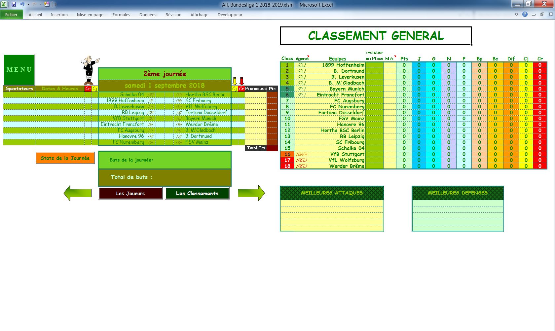Open the Développeur ribbon tab
This screenshot has height=331, width=555.
230,15
